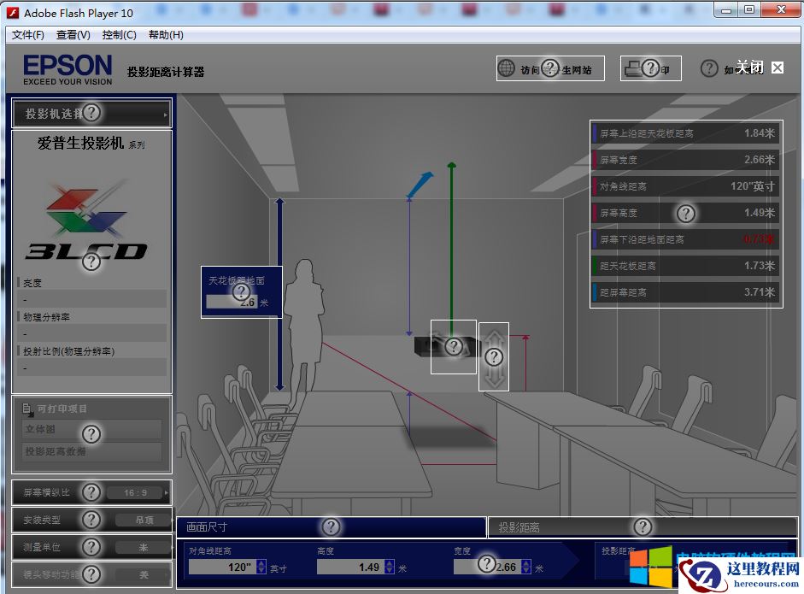The width and height of the screenshot is (804, 594).
Task: Click the 距屏幕距离 3.71米 row
Action: [x=685, y=292]
